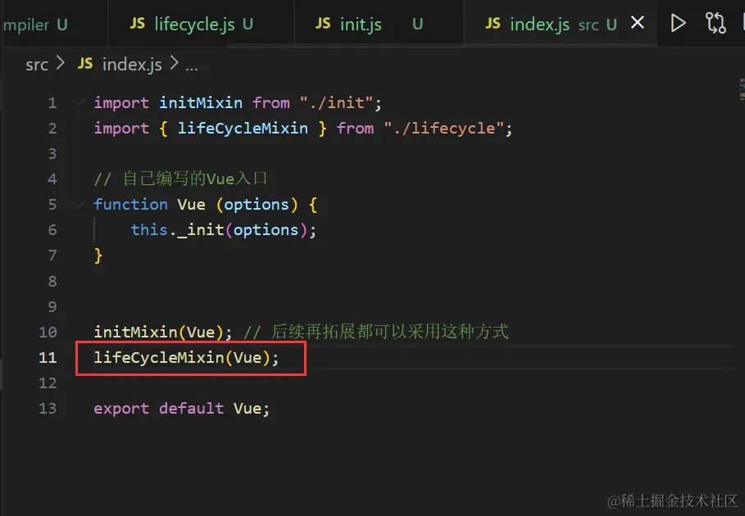
Task: Click lifeCycleMixin(Vue); on line 11
Action: pyautogui.click(x=186, y=357)
